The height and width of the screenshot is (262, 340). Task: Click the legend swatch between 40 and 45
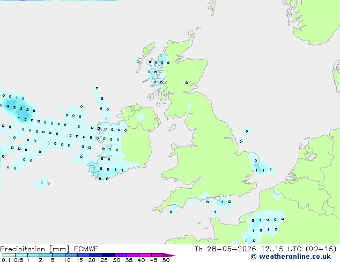click(145, 255)
